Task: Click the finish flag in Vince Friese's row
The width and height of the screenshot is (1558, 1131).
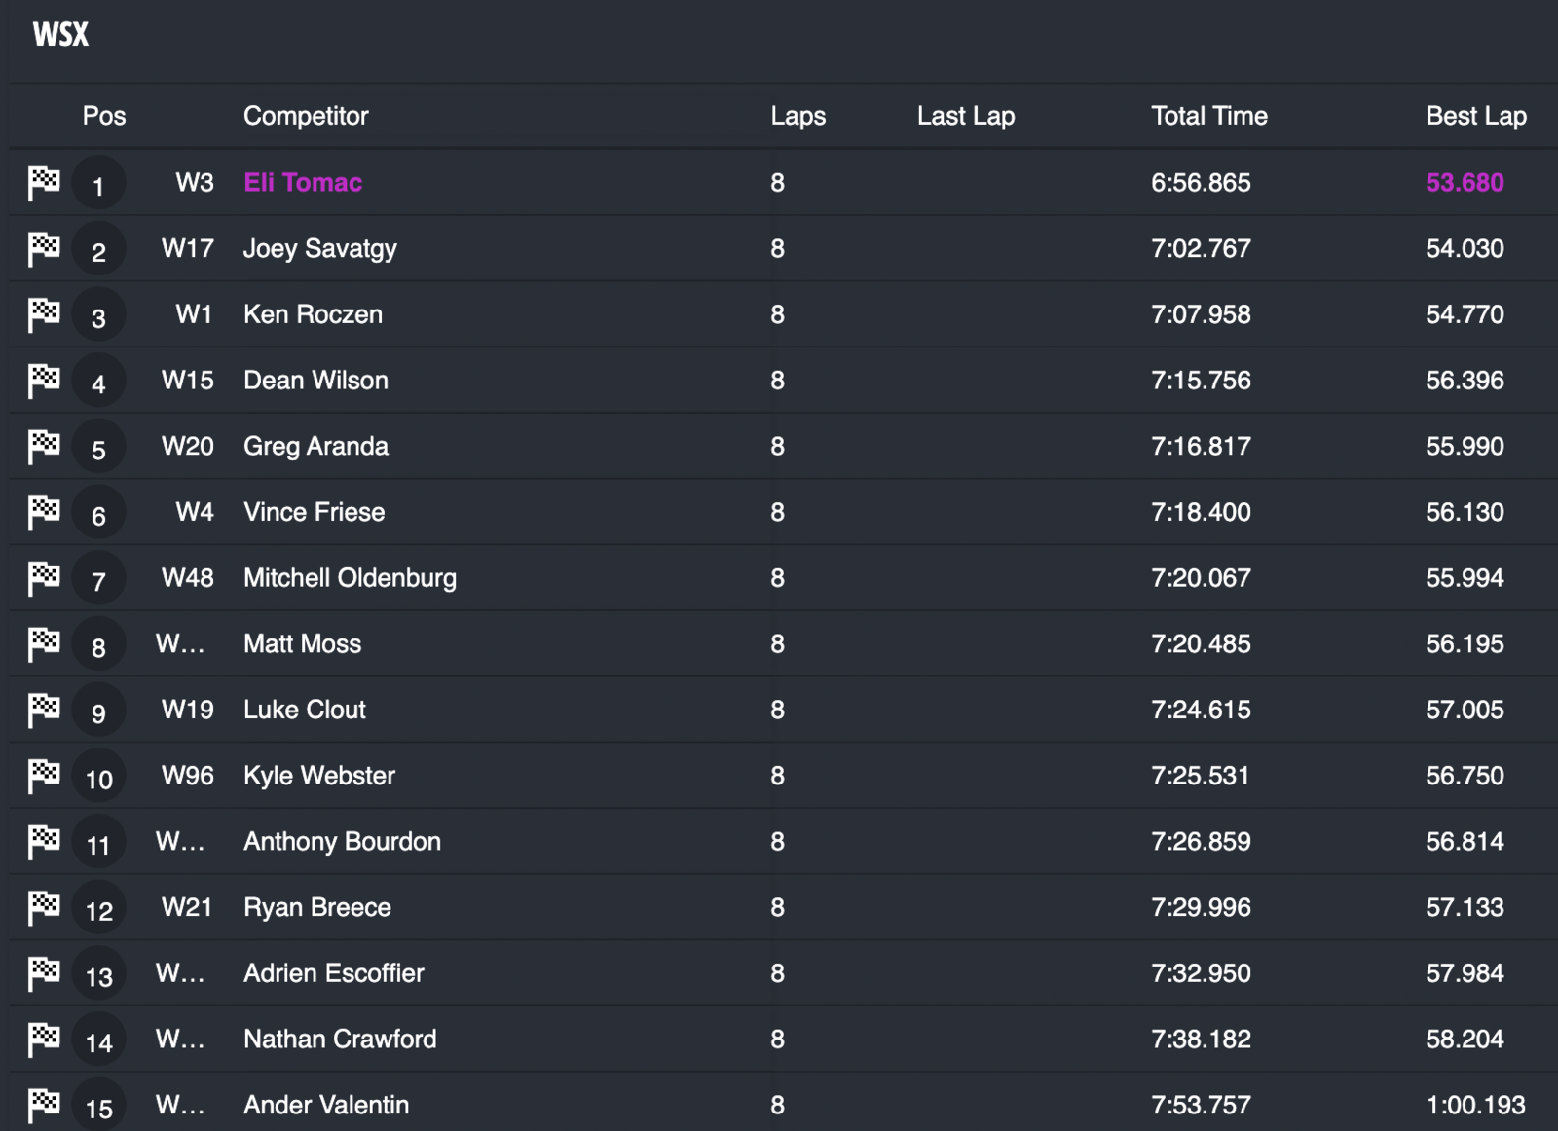Action: coord(44,512)
